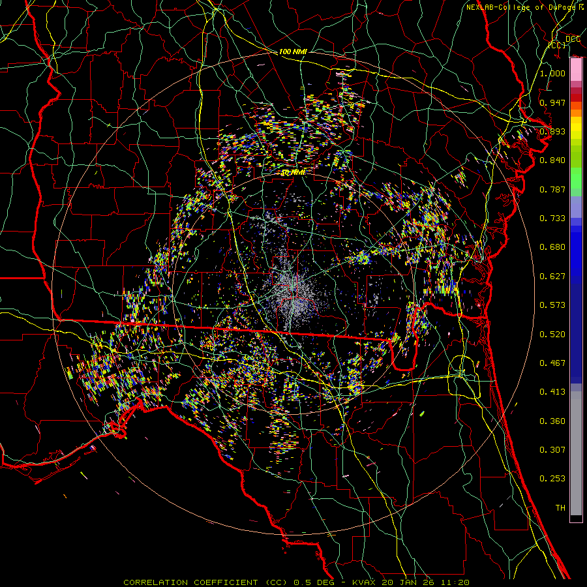
Task: Pick the lavender color bar segment near 0.733
Action: [576, 207]
